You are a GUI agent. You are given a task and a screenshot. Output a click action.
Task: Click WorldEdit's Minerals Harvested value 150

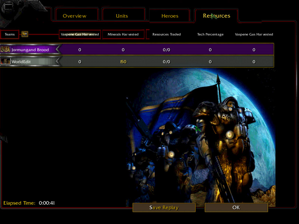pos(123,62)
